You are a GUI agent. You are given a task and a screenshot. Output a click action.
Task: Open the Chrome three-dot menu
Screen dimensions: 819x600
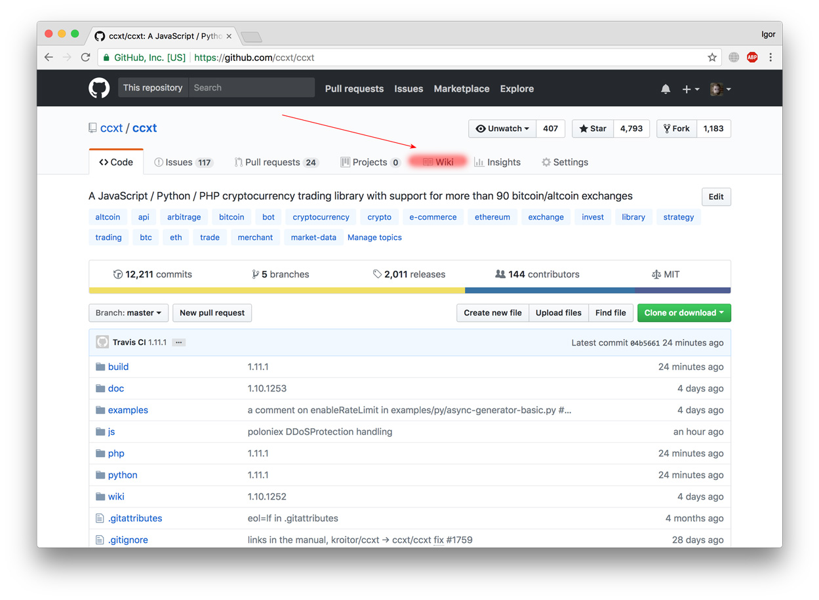770,57
